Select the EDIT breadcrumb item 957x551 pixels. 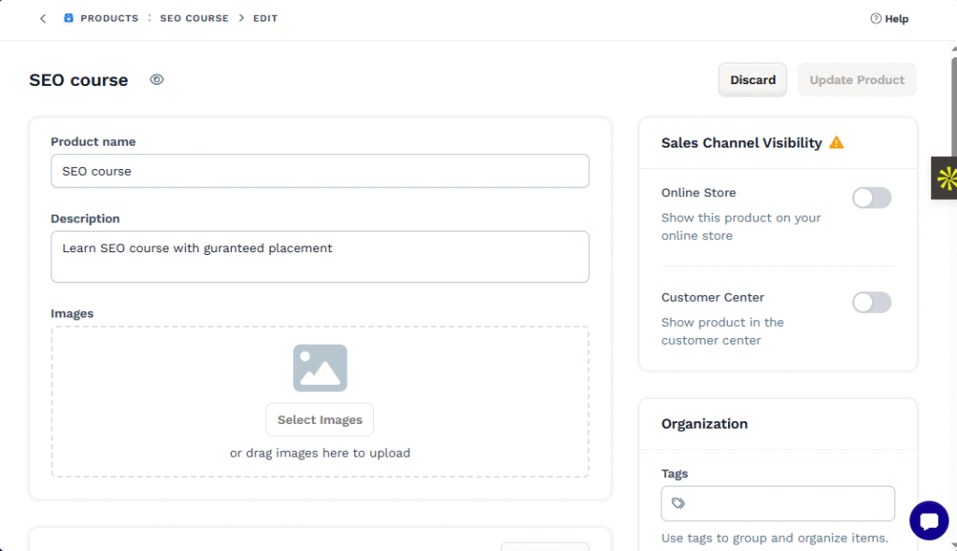tap(265, 19)
